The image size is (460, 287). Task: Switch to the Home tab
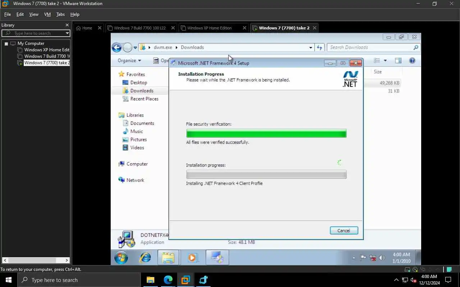pos(87,28)
